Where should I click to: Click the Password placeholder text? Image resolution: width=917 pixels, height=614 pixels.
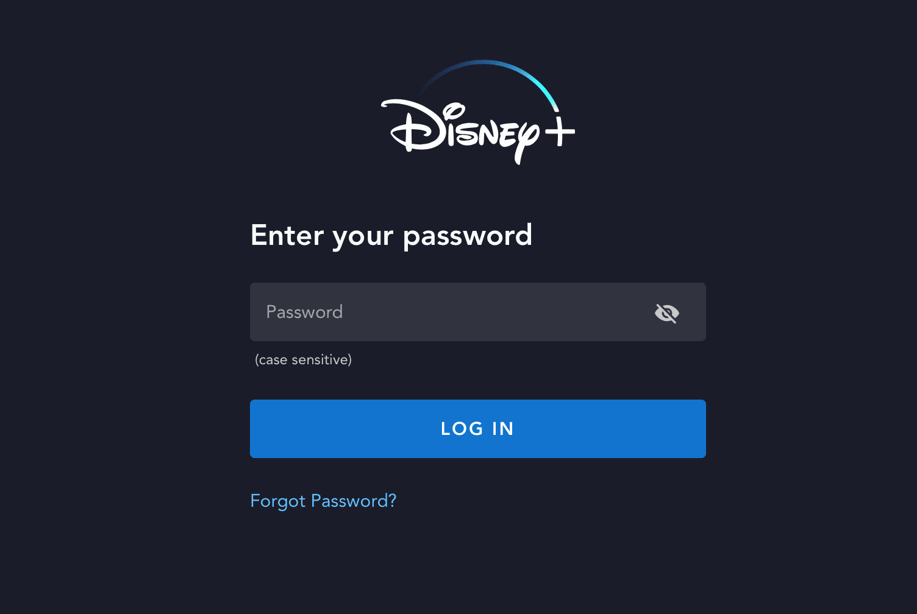[x=304, y=312]
